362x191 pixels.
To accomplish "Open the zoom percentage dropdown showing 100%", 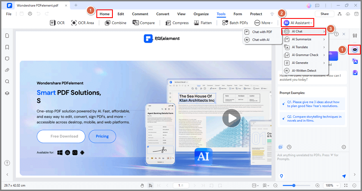I will tap(332, 186).
